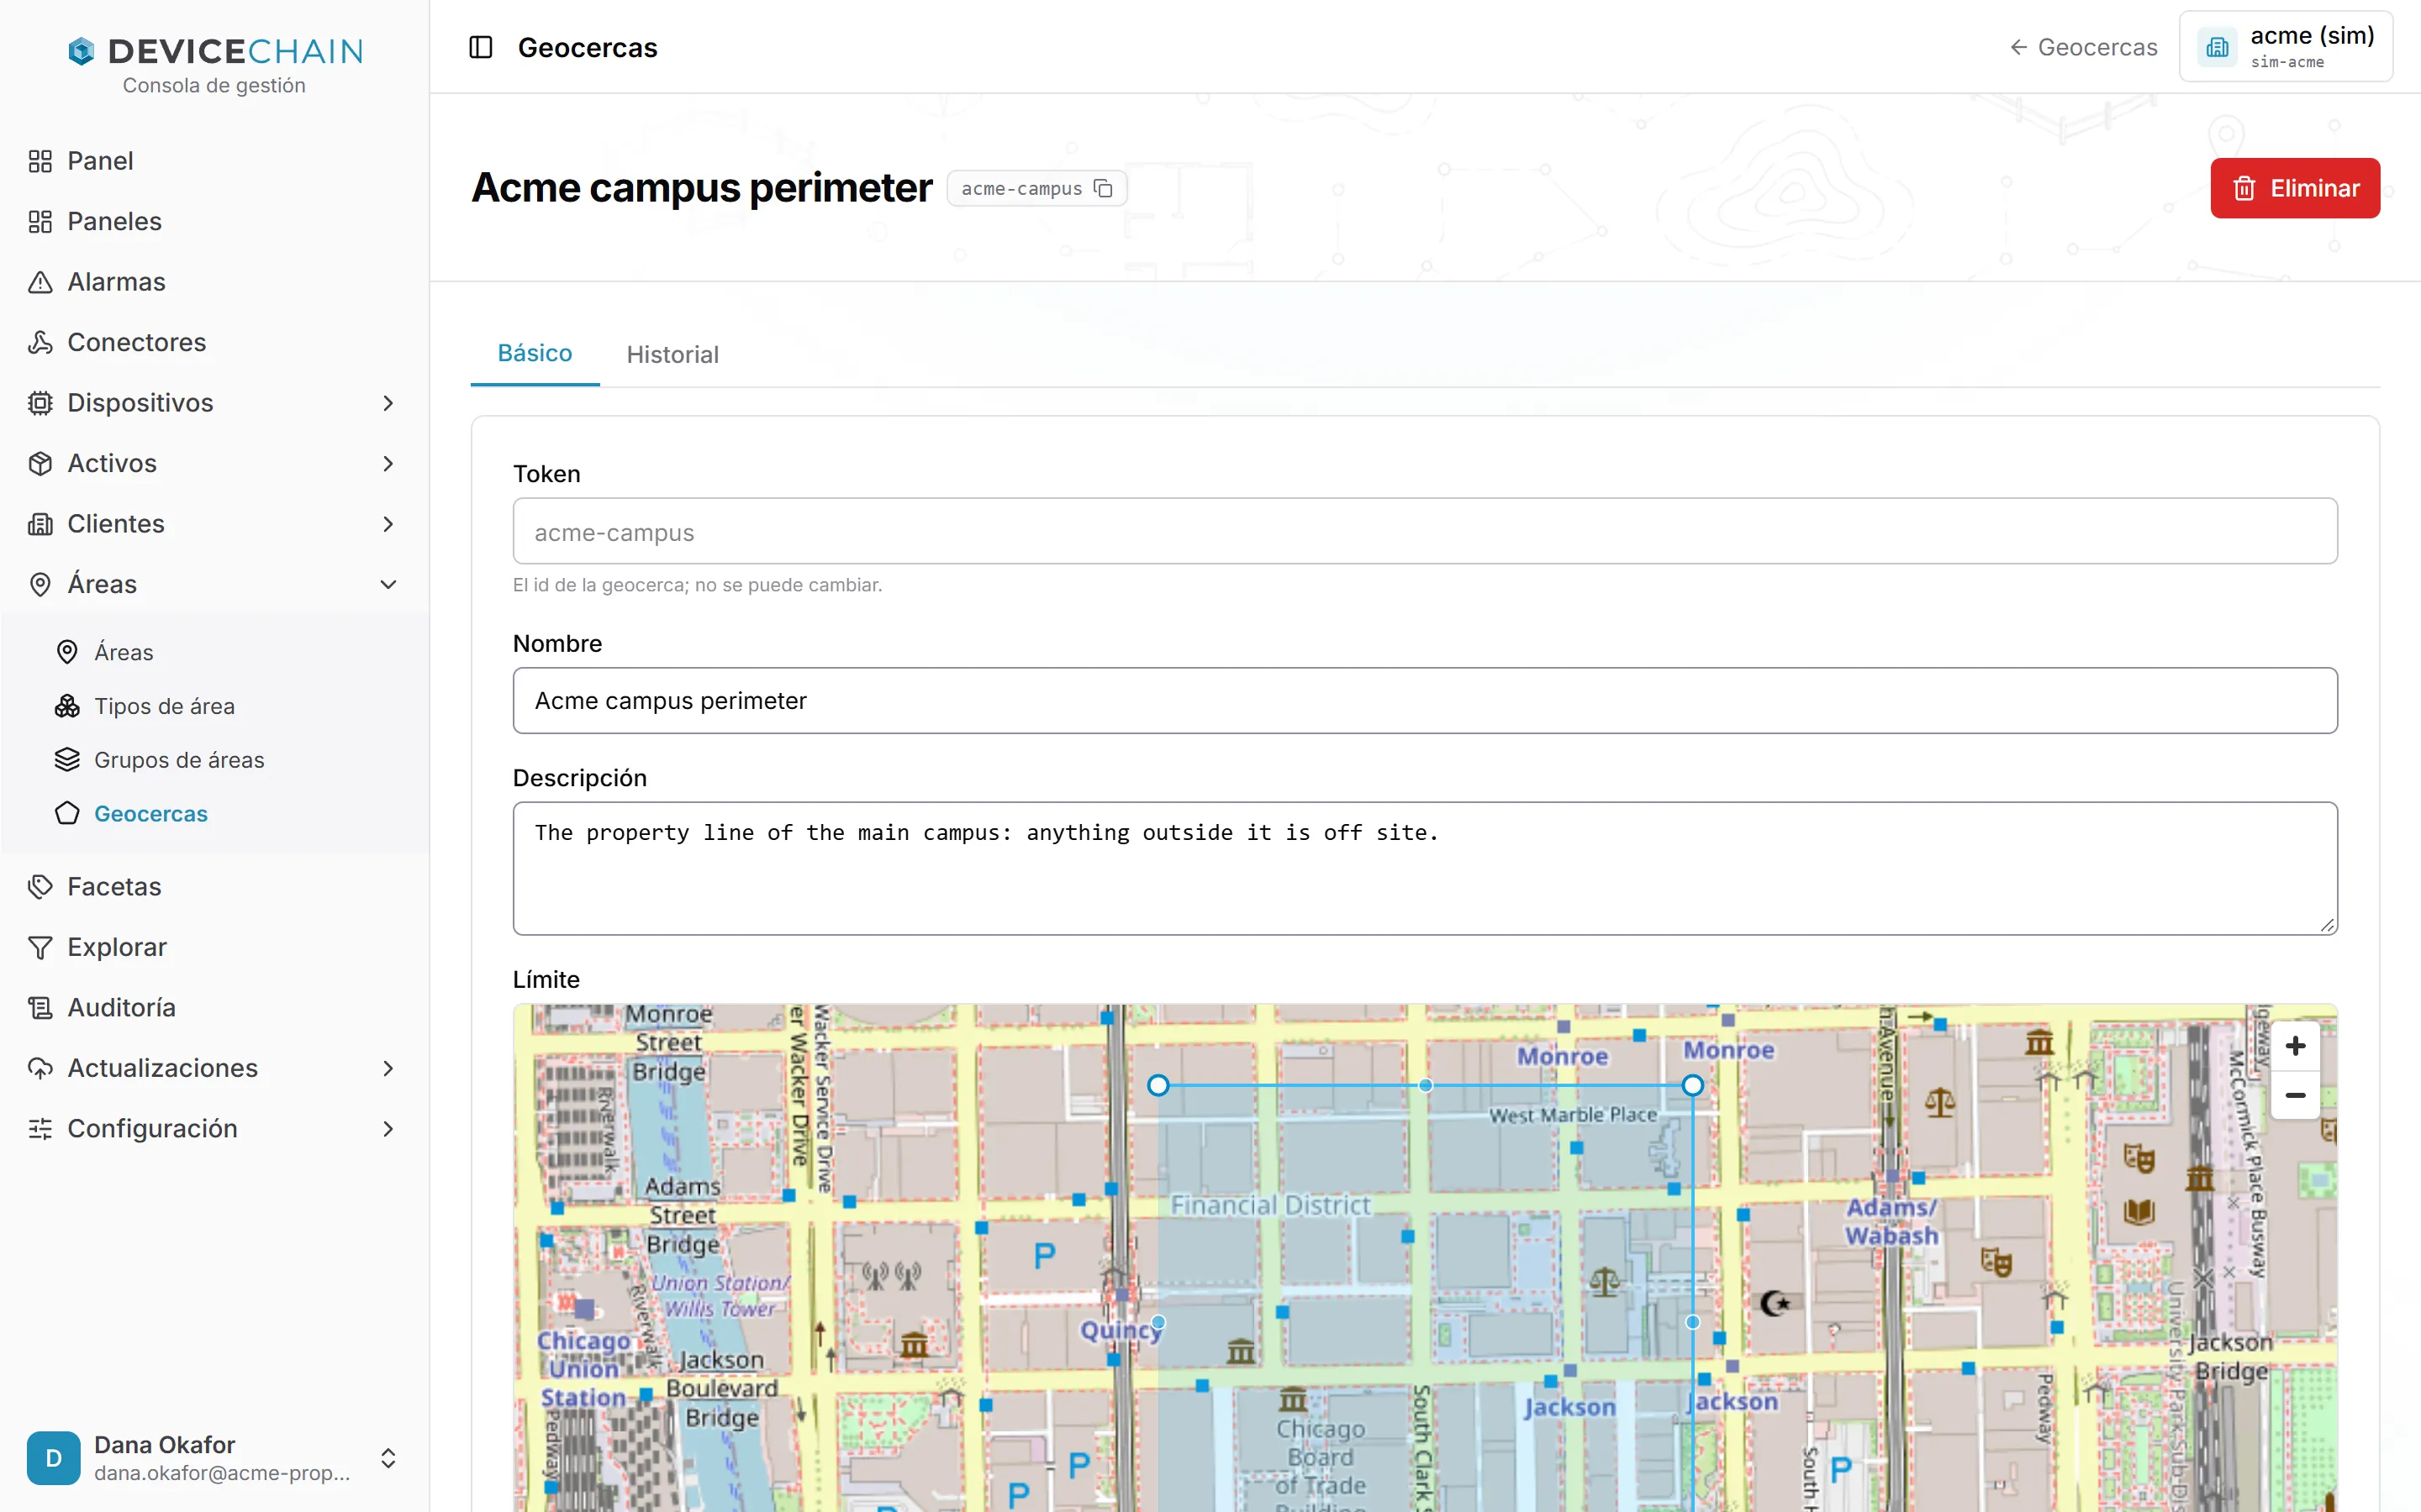The image size is (2421, 1512).
Task: Open Dana Okafor user menu
Action: point(213,1458)
